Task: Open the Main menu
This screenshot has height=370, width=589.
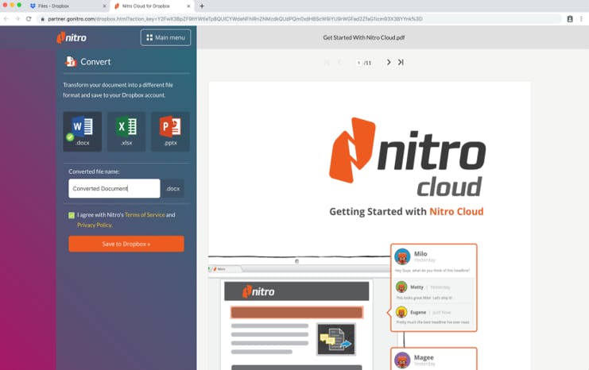Action: [165, 37]
